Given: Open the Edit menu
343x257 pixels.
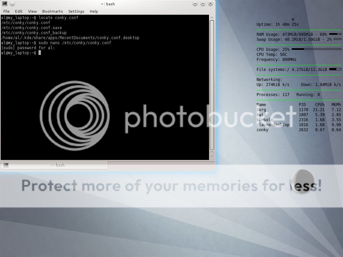Looking at the screenshot, I should pyautogui.click(x=19, y=11).
